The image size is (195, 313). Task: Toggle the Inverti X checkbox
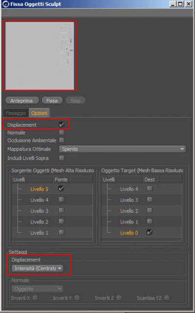coord(35,298)
